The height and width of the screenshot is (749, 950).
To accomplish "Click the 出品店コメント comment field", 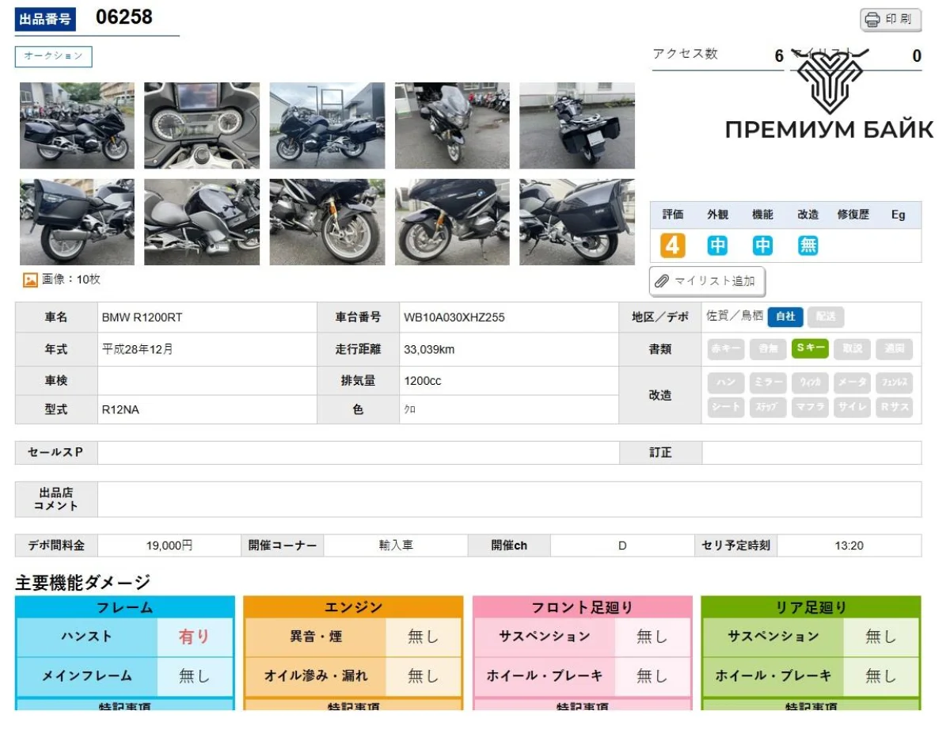I will click(509, 499).
